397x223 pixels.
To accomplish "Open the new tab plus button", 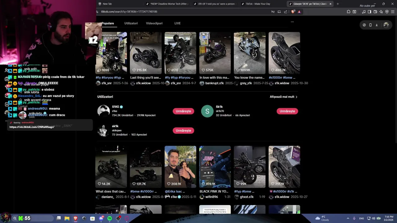I will pos(337,4).
